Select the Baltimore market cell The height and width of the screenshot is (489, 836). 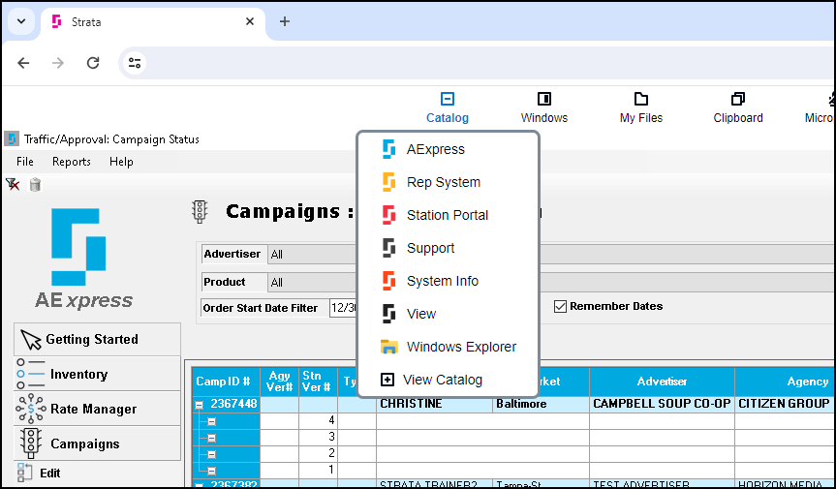coord(541,404)
